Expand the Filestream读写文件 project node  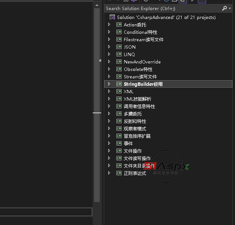coord(109,39)
